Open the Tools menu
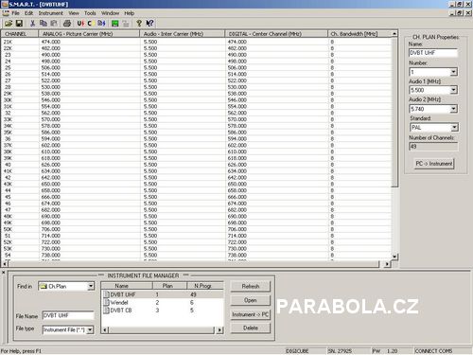The width and height of the screenshot is (473, 355). coord(90,13)
